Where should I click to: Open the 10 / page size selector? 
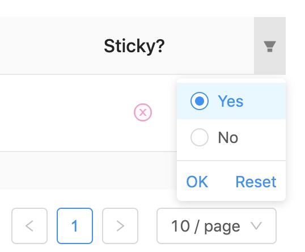pyautogui.click(x=217, y=226)
